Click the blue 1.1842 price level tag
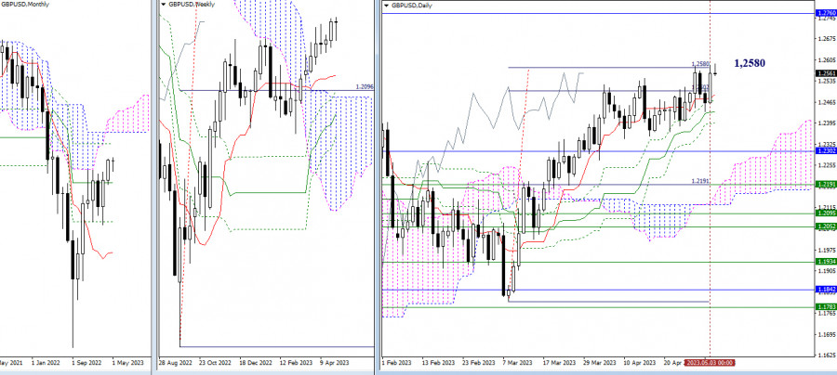 coord(825,290)
